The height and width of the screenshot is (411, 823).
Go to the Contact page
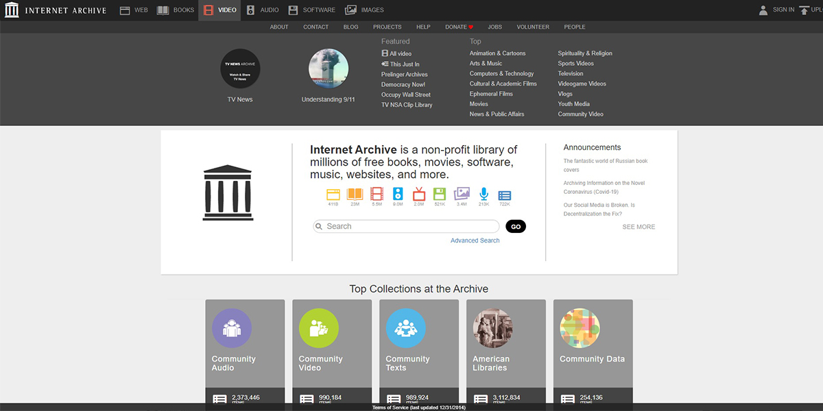(315, 27)
